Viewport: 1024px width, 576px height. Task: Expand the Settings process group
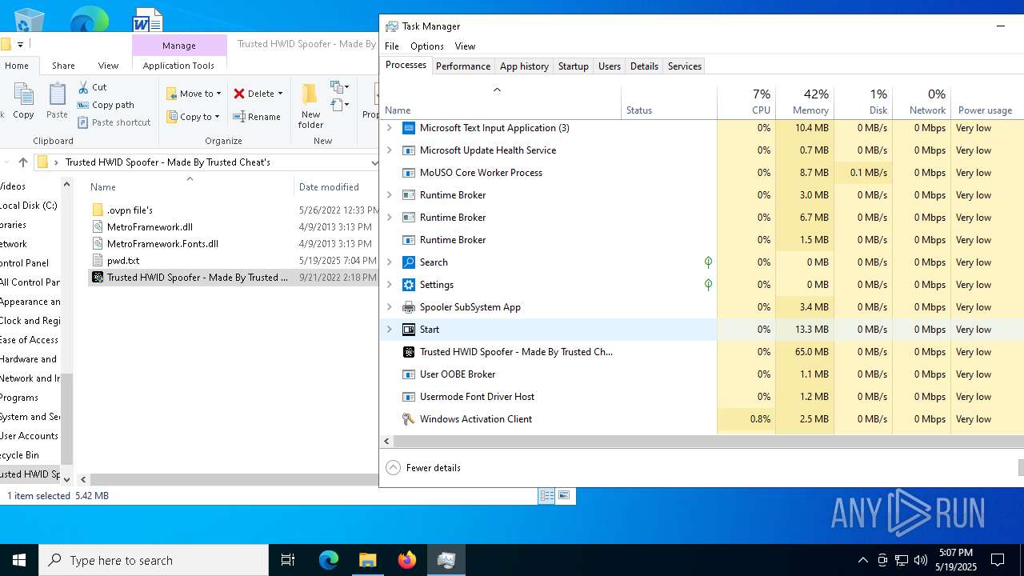[x=390, y=285]
